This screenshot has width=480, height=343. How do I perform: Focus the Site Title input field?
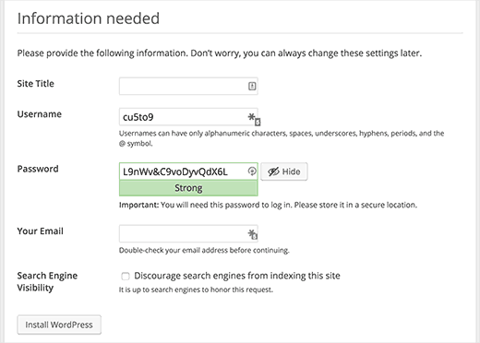tap(188, 86)
